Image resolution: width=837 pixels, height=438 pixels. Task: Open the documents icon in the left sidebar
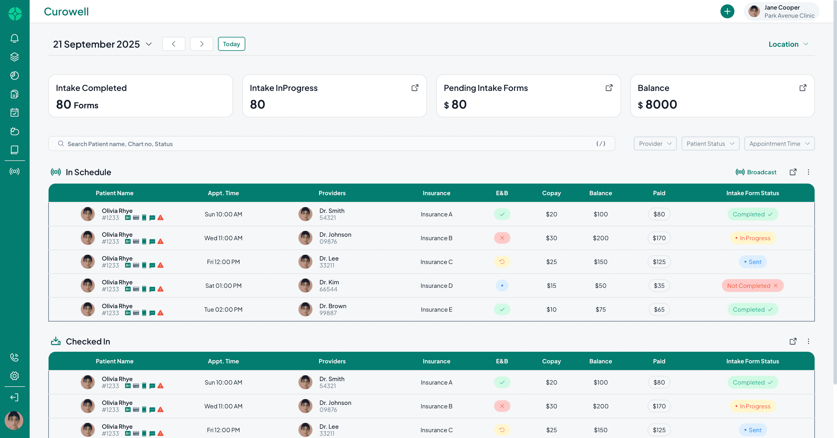(14, 94)
